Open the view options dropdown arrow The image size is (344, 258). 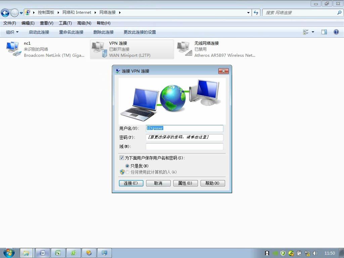point(313,32)
